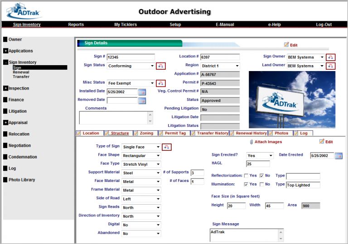The image size is (348, 244).
Task: Click refresh icon next to Type of Sign
Action: click(x=167, y=147)
